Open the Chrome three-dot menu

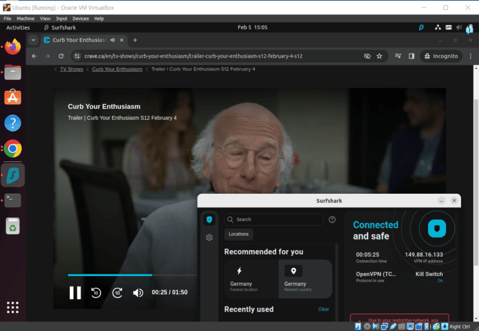pos(465,56)
